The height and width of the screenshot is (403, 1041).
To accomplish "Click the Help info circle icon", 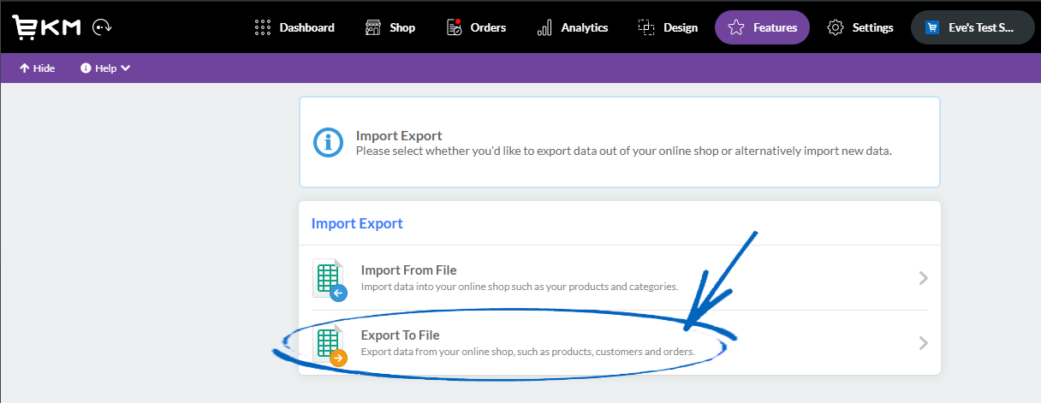I will pyautogui.click(x=86, y=68).
